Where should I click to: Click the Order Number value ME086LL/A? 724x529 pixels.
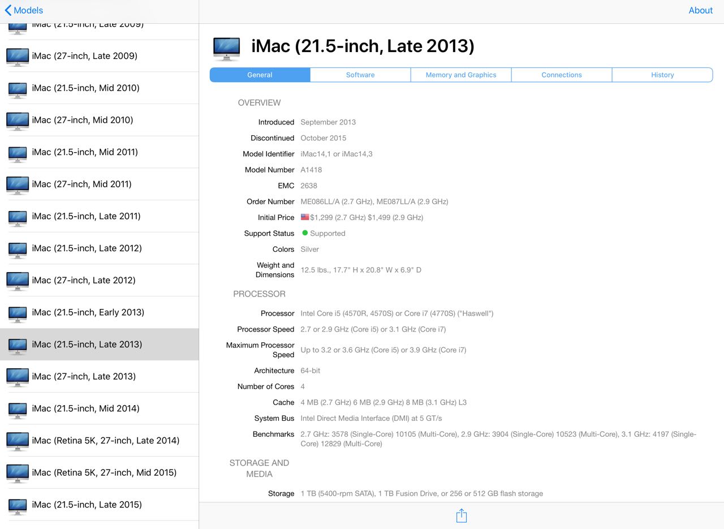374,201
